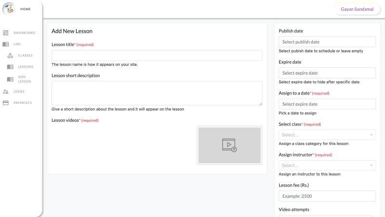Click the Select publish date field
385x217 pixels.
[327, 42]
